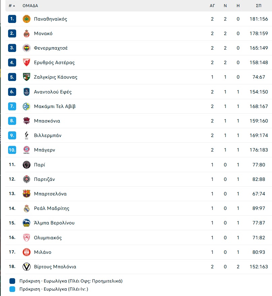The width and height of the screenshot is (272, 296).
Task: Click the Panathinaikos team logo
Action: [x=27, y=19]
